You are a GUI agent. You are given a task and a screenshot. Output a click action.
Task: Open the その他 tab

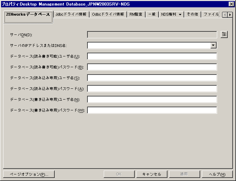192,14
